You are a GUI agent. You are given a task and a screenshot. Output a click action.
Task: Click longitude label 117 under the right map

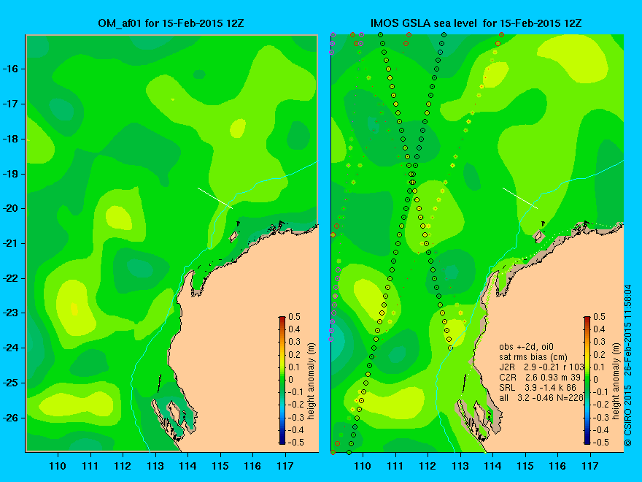(x=590, y=466)
